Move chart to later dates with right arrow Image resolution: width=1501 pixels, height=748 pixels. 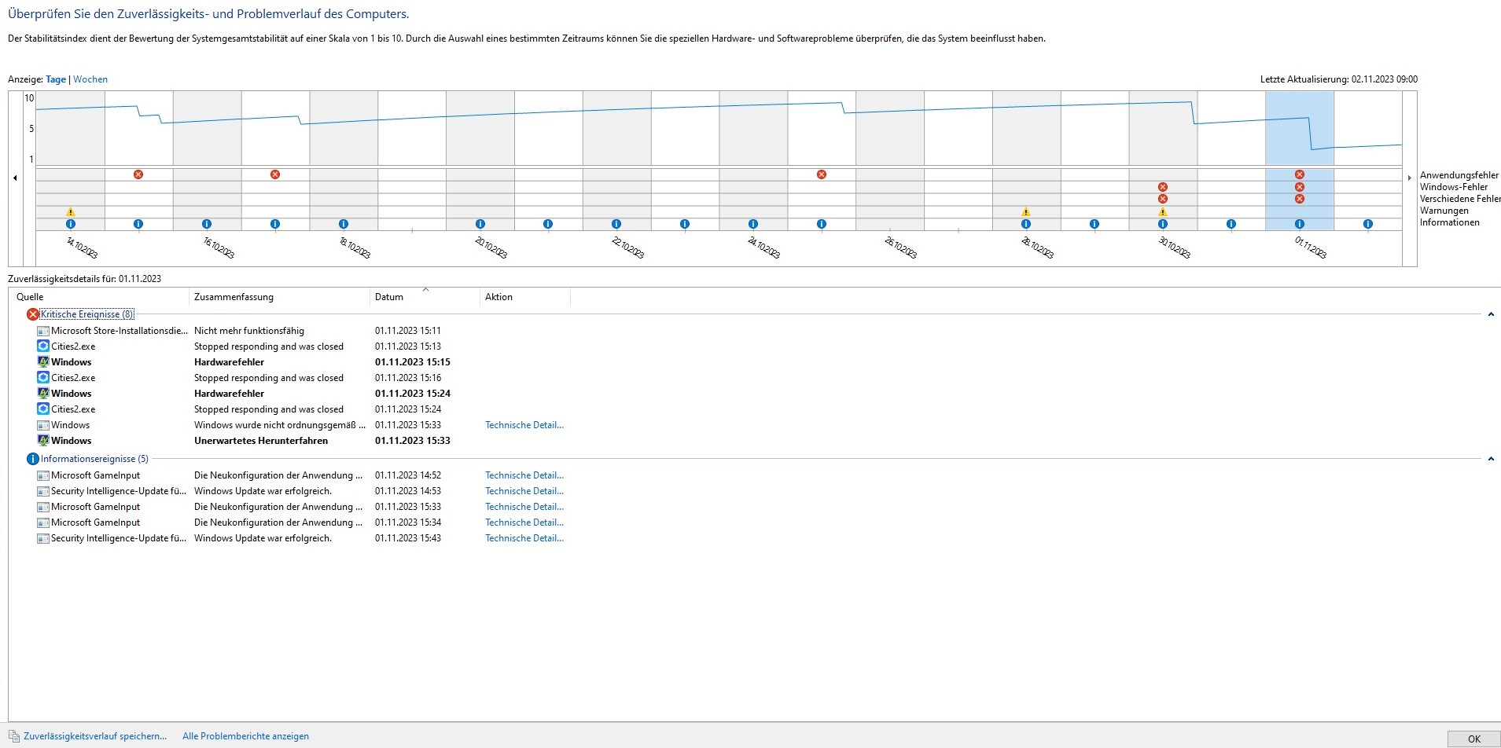point(1409,178)
